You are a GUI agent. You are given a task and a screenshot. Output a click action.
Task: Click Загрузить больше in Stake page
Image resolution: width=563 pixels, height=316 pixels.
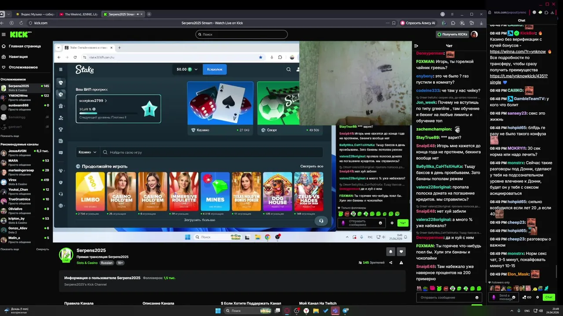(x=200, y=220)
